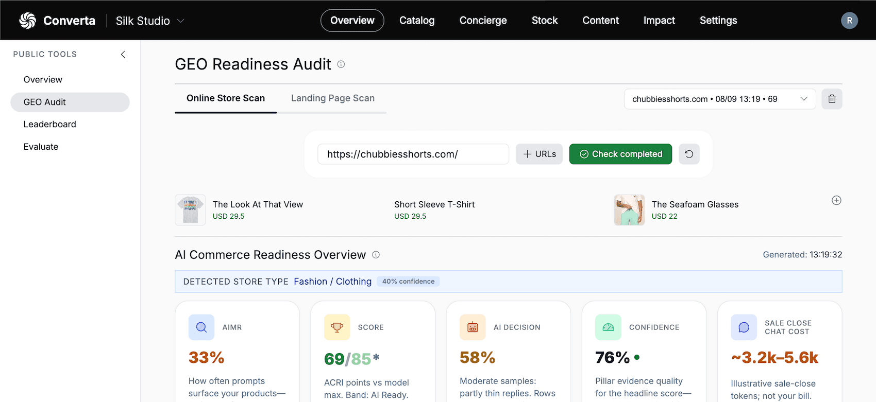The width and height of the screenshot is (876, 402).
Task: Go to the Catalog section
Action: click(417, 21)
